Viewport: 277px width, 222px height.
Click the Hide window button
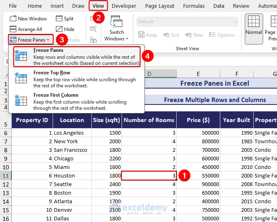point(65,29)
